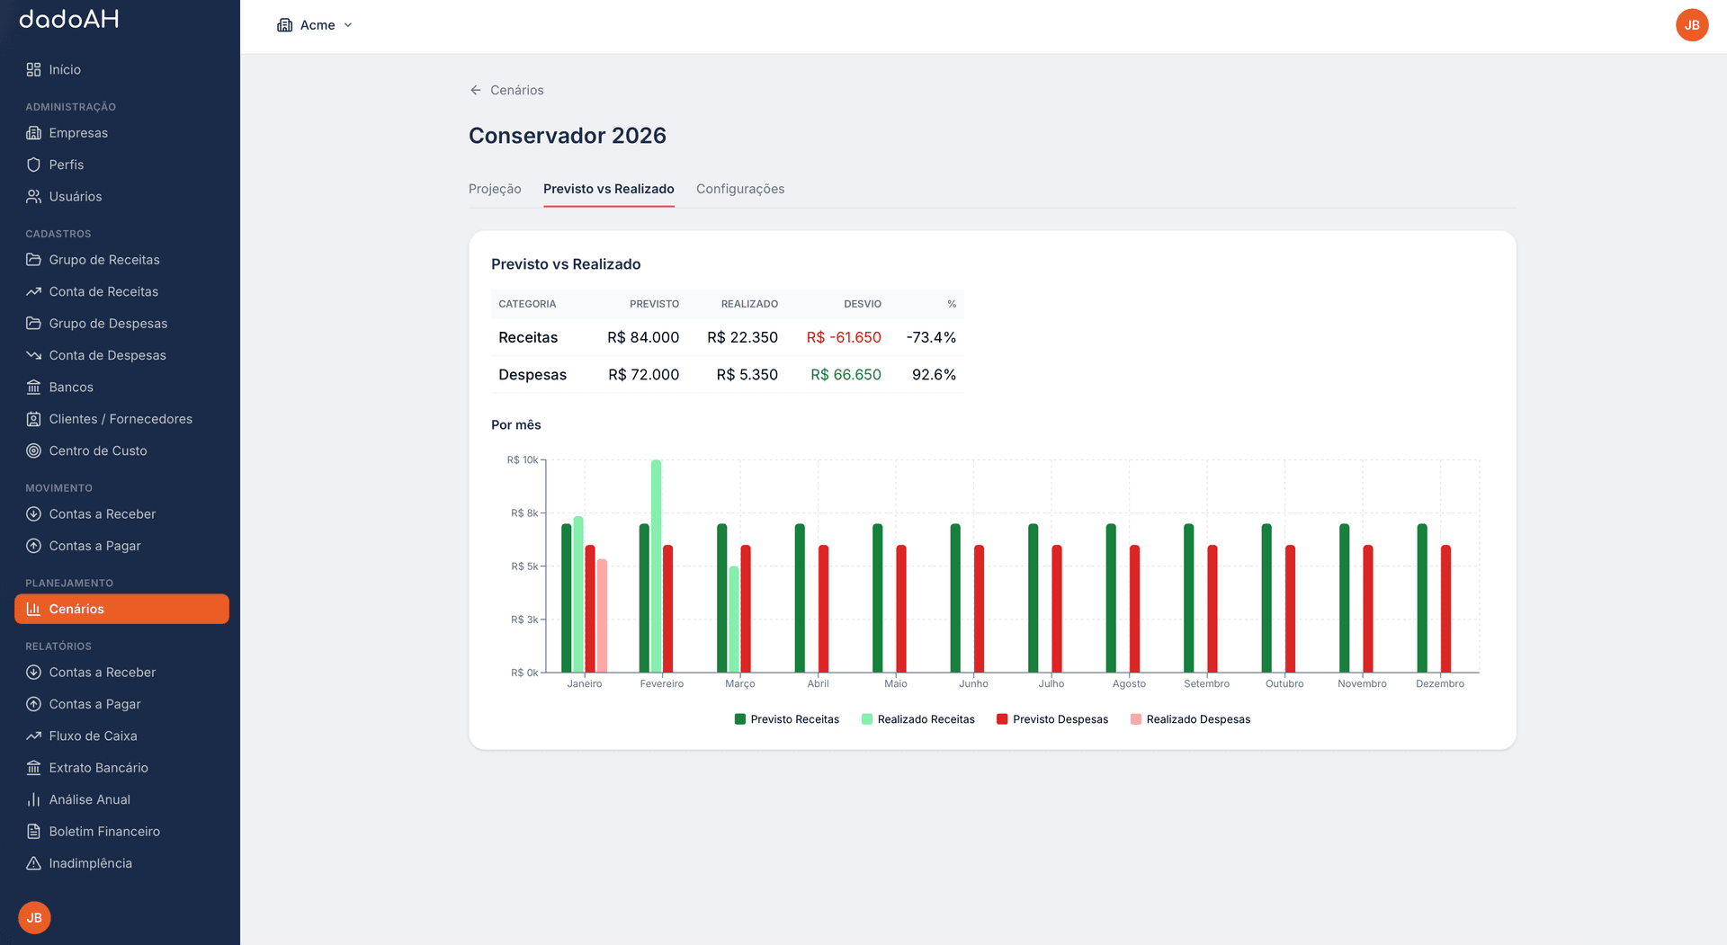
Task: Open the JB avatar menu in sidebar footer
Action: (34, 917)
